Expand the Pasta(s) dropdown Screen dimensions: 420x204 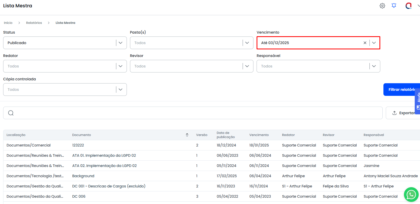coord(247,43)
